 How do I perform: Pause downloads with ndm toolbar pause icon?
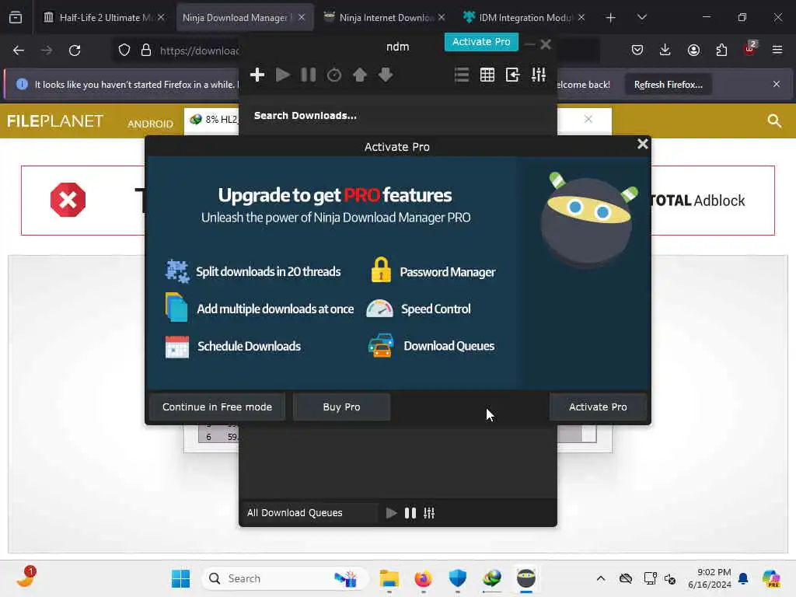[x=308, y=75]
